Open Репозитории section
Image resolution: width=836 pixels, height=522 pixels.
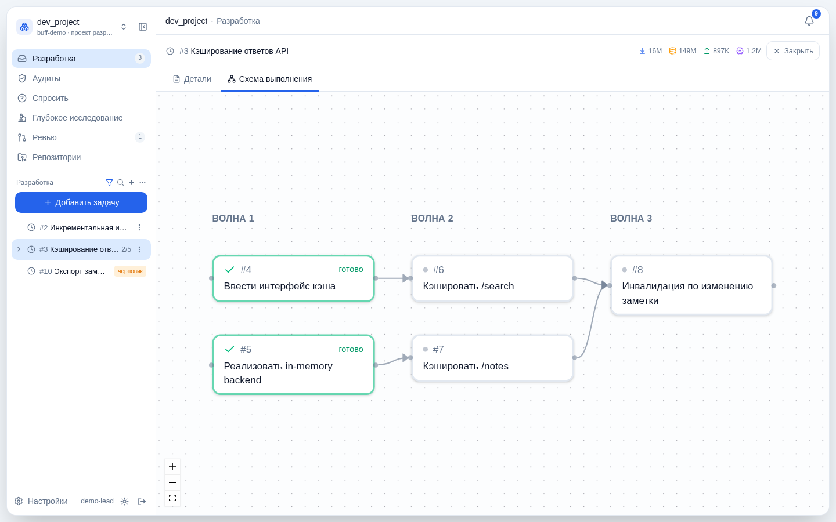(81, 157)
